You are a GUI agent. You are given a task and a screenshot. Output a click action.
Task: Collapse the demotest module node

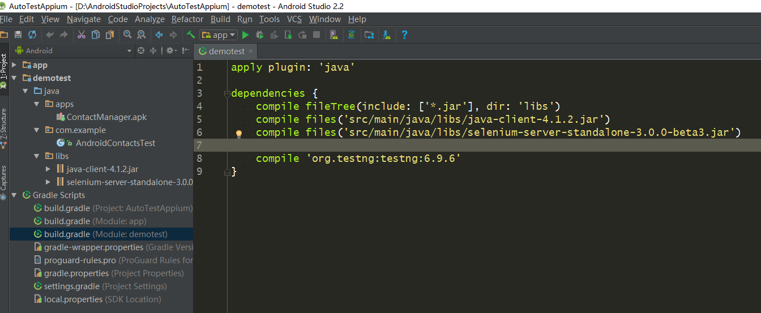point(15,78)
